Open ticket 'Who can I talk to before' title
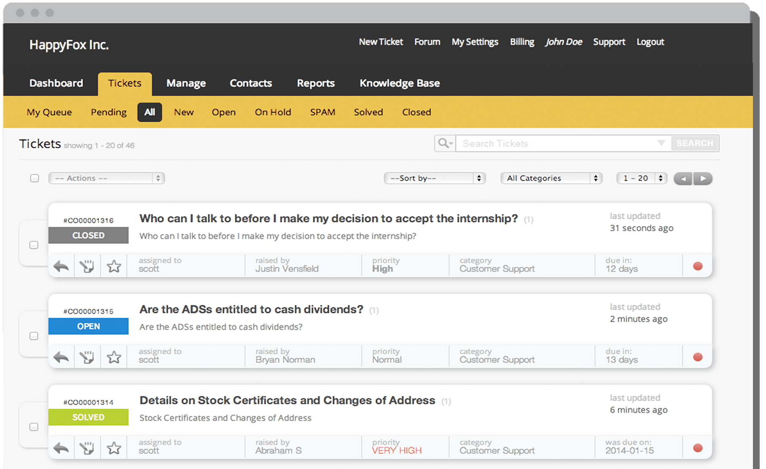The height and width of the screenshot is (469, 766). tap(329, 218)
